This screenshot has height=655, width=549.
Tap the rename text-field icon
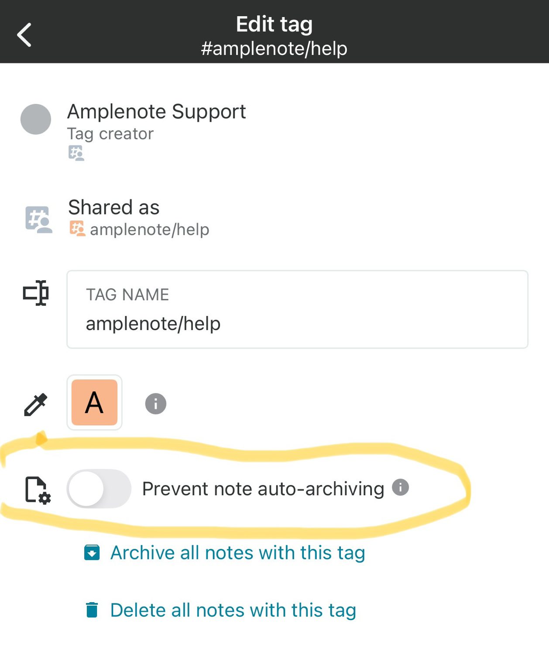[36, 293]
